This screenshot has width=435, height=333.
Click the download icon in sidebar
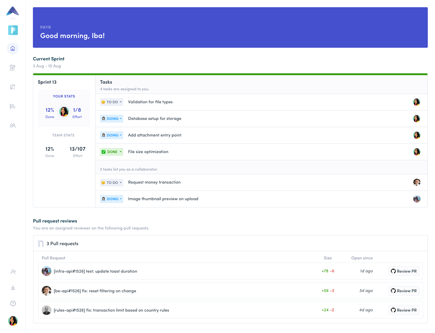[x=13, y=287]
